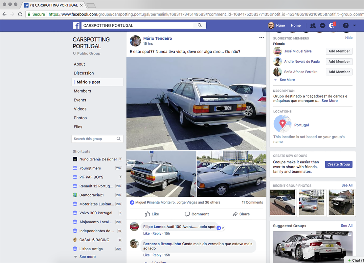Open the Members section
The height and width of the screenshot is (263, 364).
pos(82,91)
